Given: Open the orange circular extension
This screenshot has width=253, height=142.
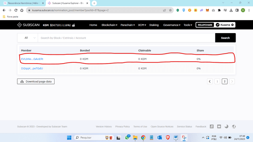Looking at the screenshot, I should tap(190, 10).
